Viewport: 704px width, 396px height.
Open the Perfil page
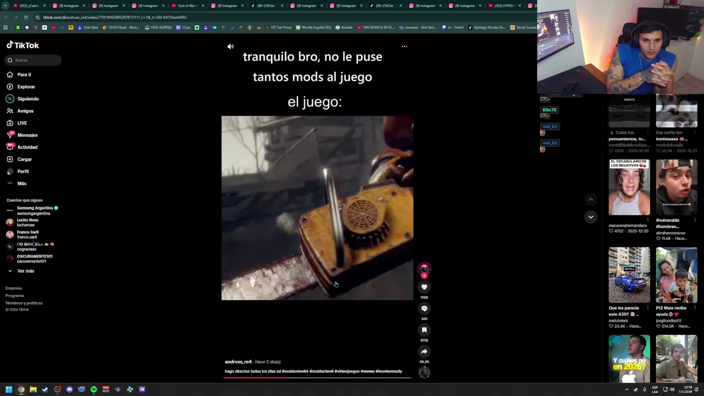18,172
